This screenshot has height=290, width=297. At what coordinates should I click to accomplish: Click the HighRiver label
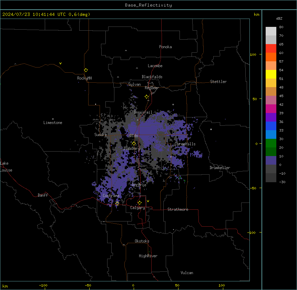point(148,256)
